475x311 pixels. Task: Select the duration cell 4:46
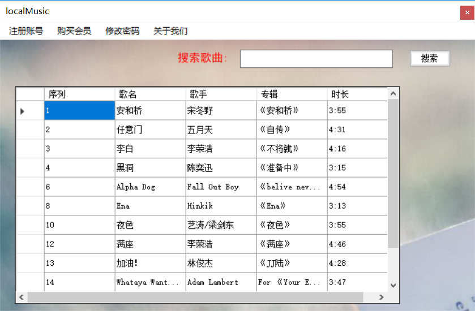357,244
